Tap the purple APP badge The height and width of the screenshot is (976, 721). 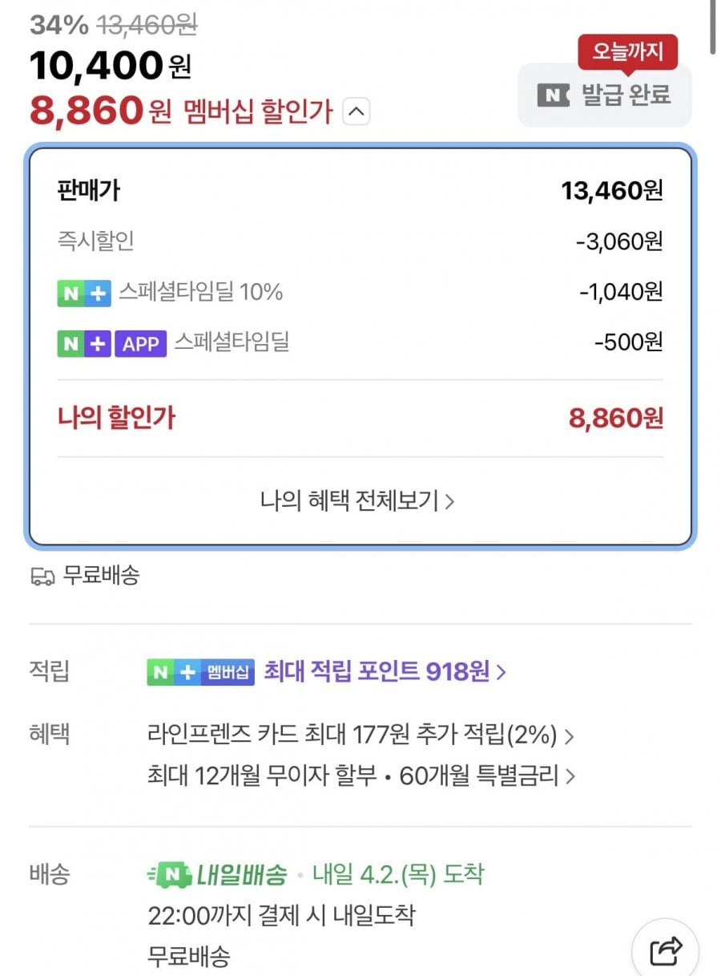[141, 344]
